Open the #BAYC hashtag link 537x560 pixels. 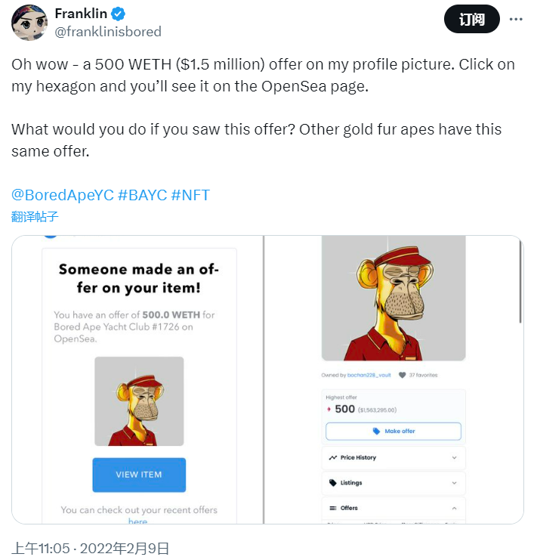click(143, 195)
